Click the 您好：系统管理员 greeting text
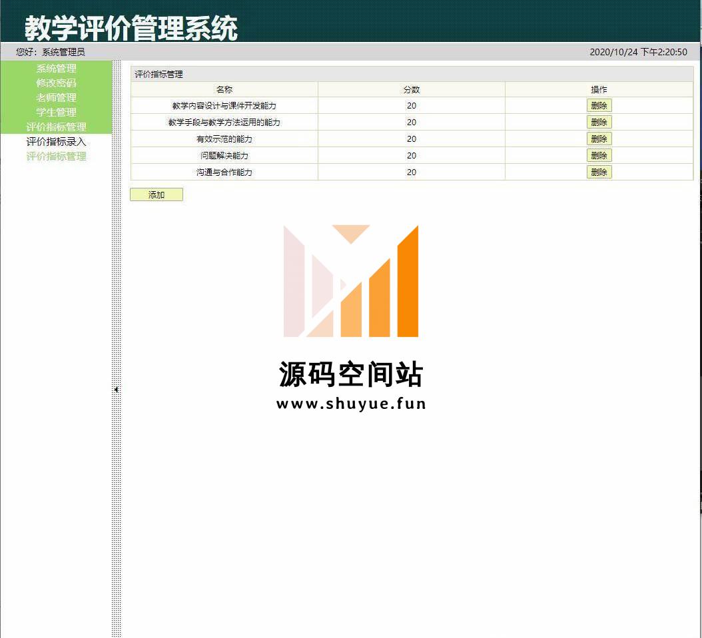Screen dimensions: 702x638 pyautogui.click(x=51, y=52)
